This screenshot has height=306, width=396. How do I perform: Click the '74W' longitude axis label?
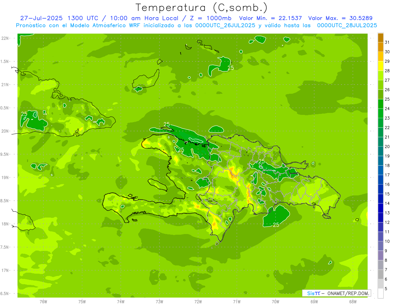(121, 301)
